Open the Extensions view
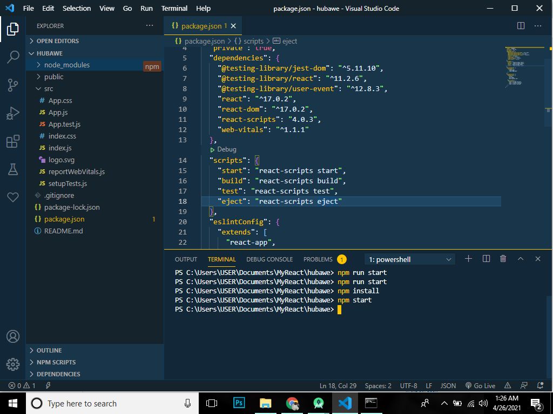 pos(13,142)
